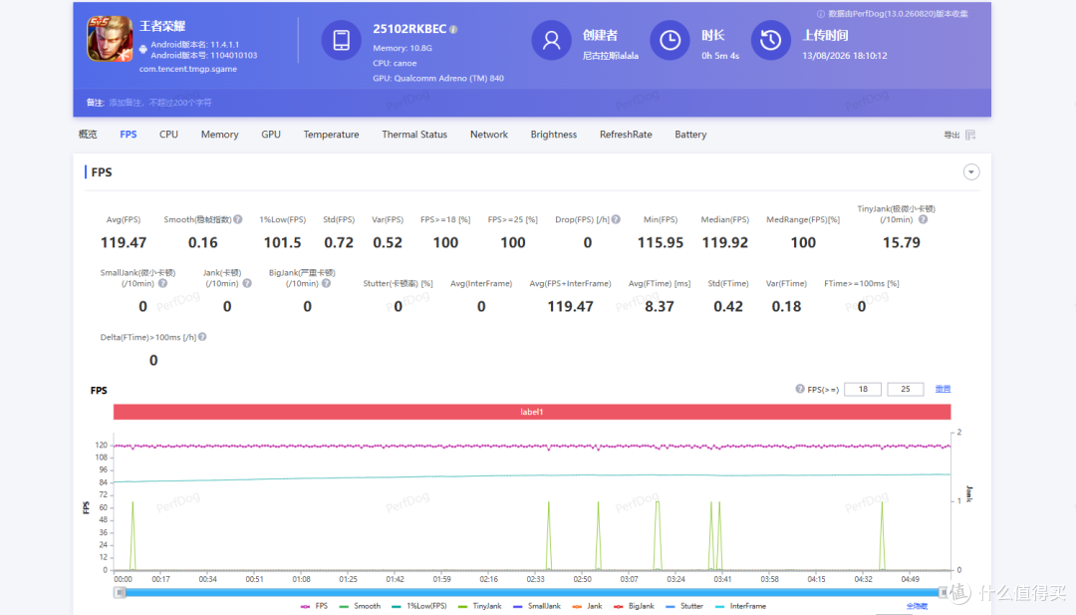Viewport: 1076px width, 615px height.
Task: Click the 备注 remark input field
Action: 159,103
